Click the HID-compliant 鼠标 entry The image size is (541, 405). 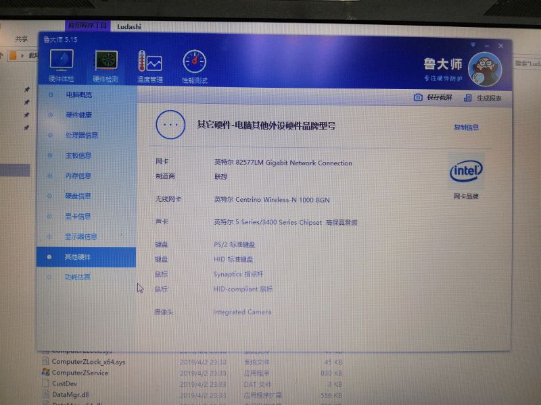[x=243, y=289]
